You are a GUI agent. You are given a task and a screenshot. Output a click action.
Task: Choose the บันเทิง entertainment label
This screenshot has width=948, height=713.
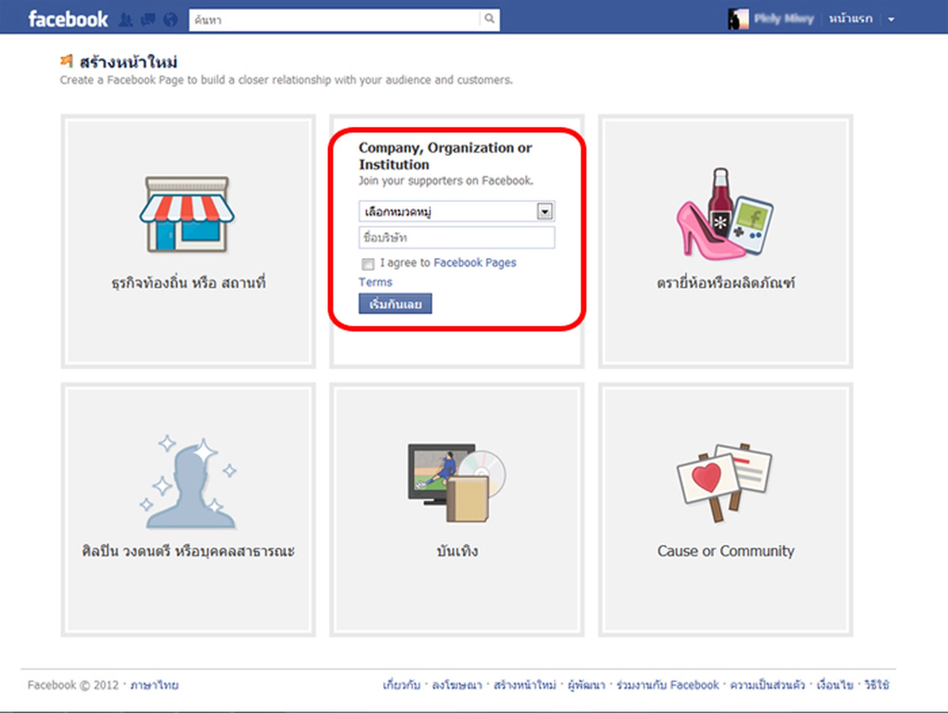coord(457,551)
